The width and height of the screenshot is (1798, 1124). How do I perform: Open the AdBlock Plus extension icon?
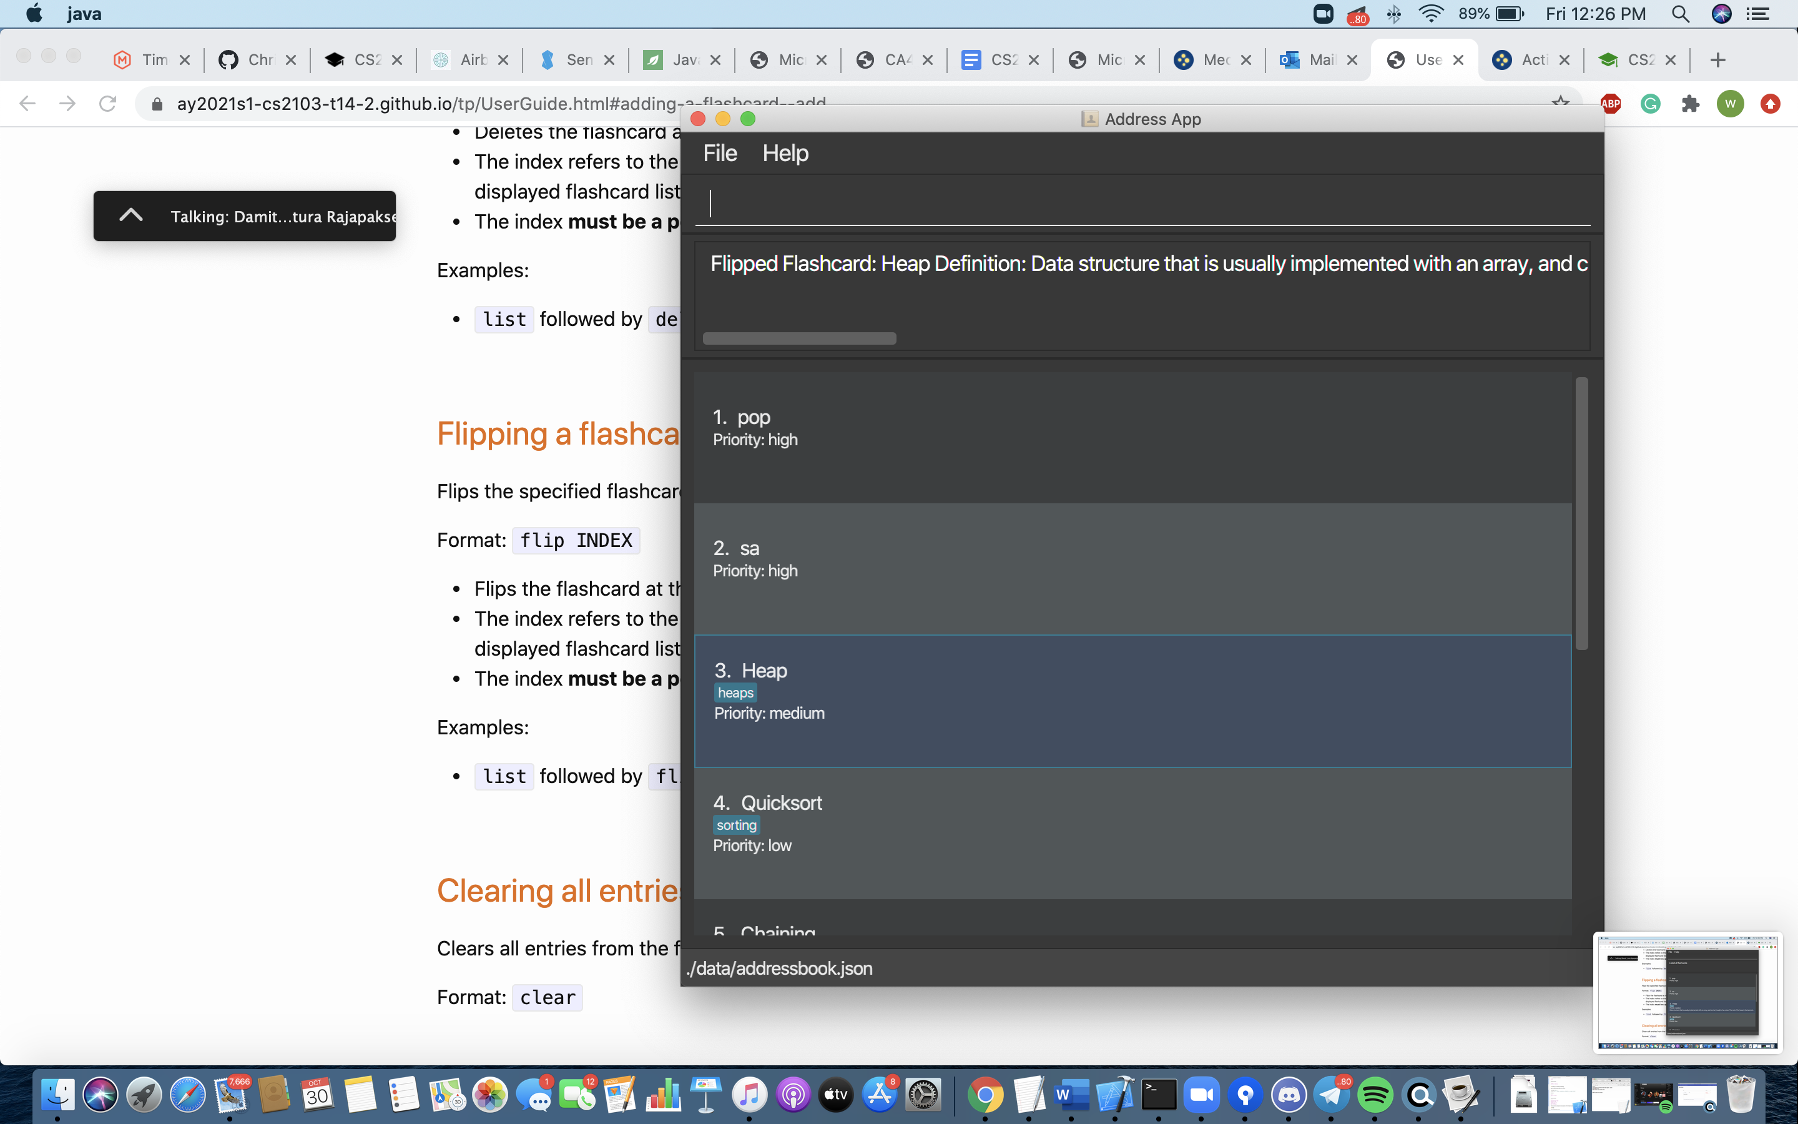coord(1610,103)
